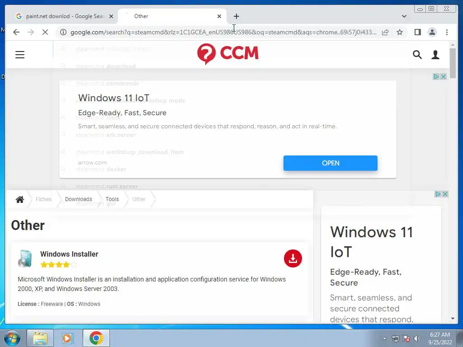Open the Action Center flag icon

coord(406,338)
